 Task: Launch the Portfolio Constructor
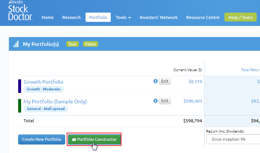coord(94,139)
